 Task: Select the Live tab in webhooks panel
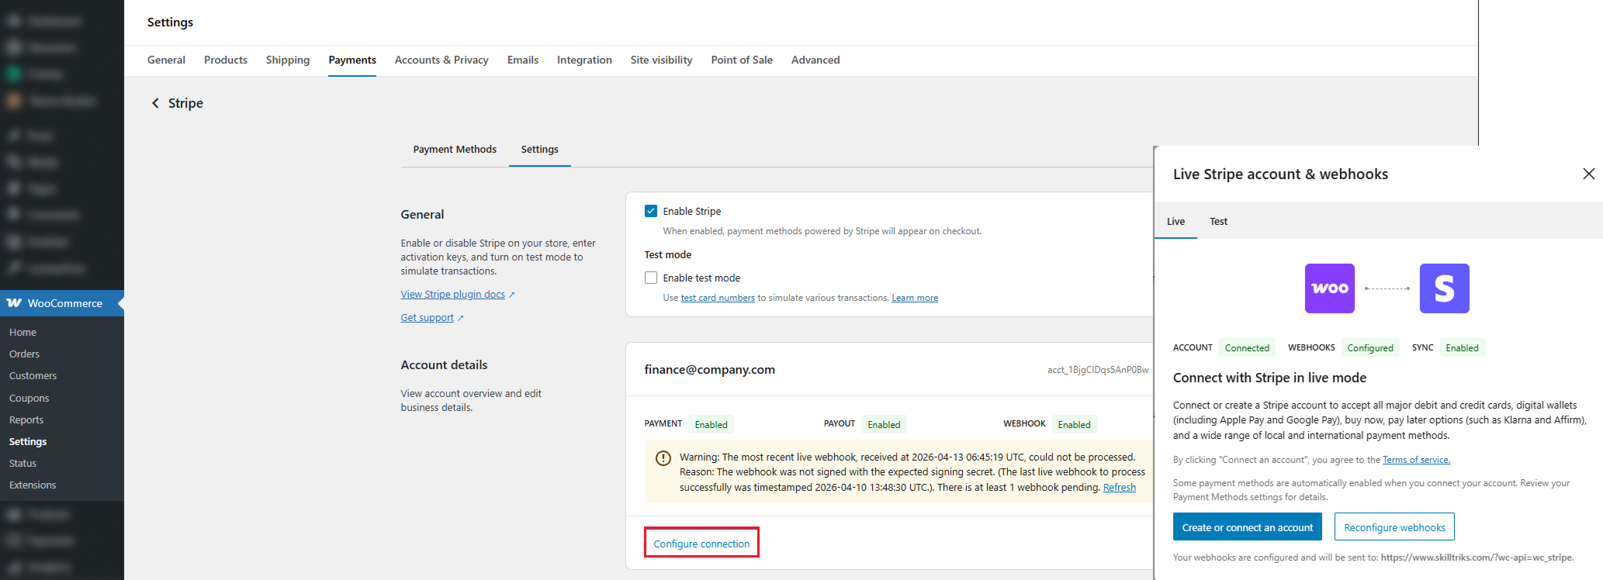1175,221
